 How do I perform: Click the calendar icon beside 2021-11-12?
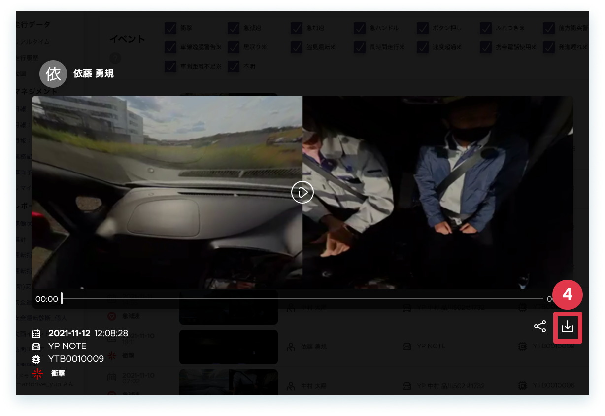point(36,334)
